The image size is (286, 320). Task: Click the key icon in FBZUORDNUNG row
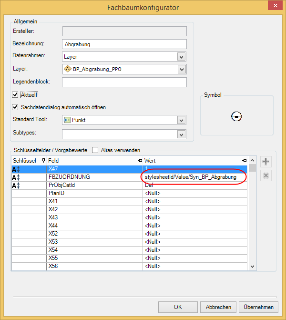16,177
